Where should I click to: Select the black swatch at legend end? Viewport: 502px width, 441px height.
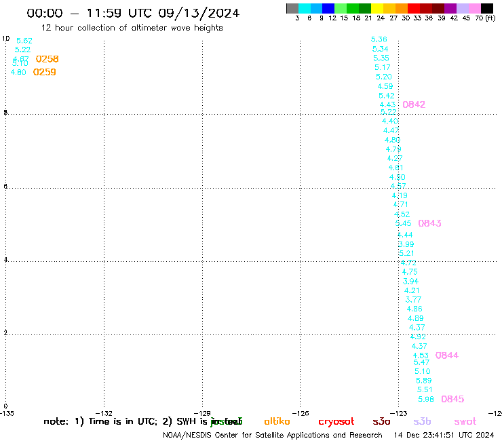point(487,8)
